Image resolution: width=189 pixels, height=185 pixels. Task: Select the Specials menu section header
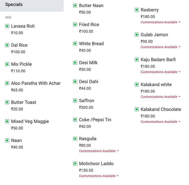14,5
